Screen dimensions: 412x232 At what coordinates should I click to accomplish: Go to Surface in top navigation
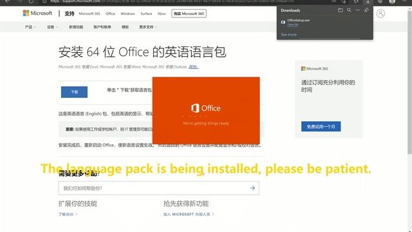coord(146,14)
